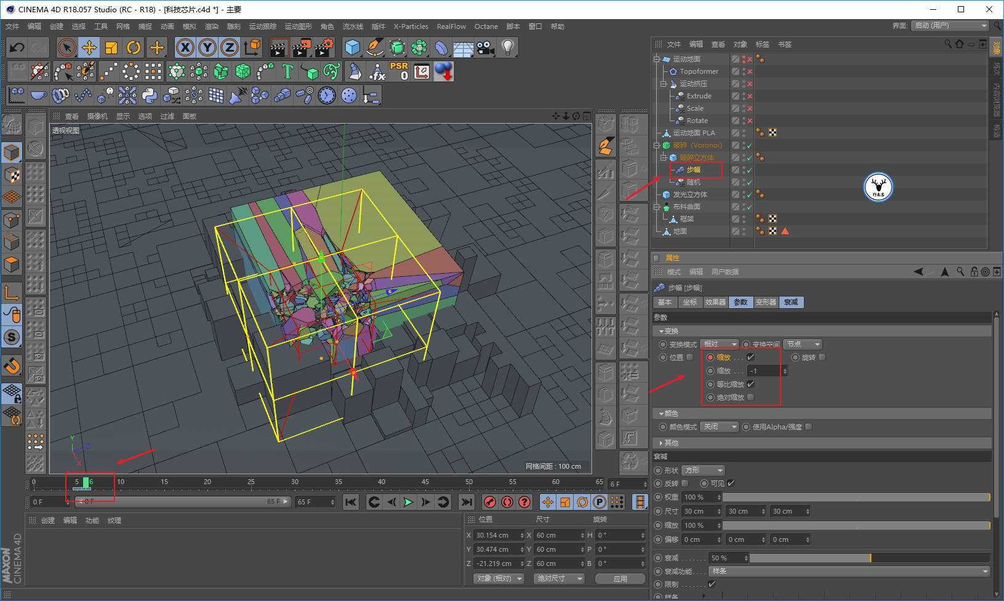Go to end of timeline
Viewport: 1004px width, 601px height.
click(467, 502)
